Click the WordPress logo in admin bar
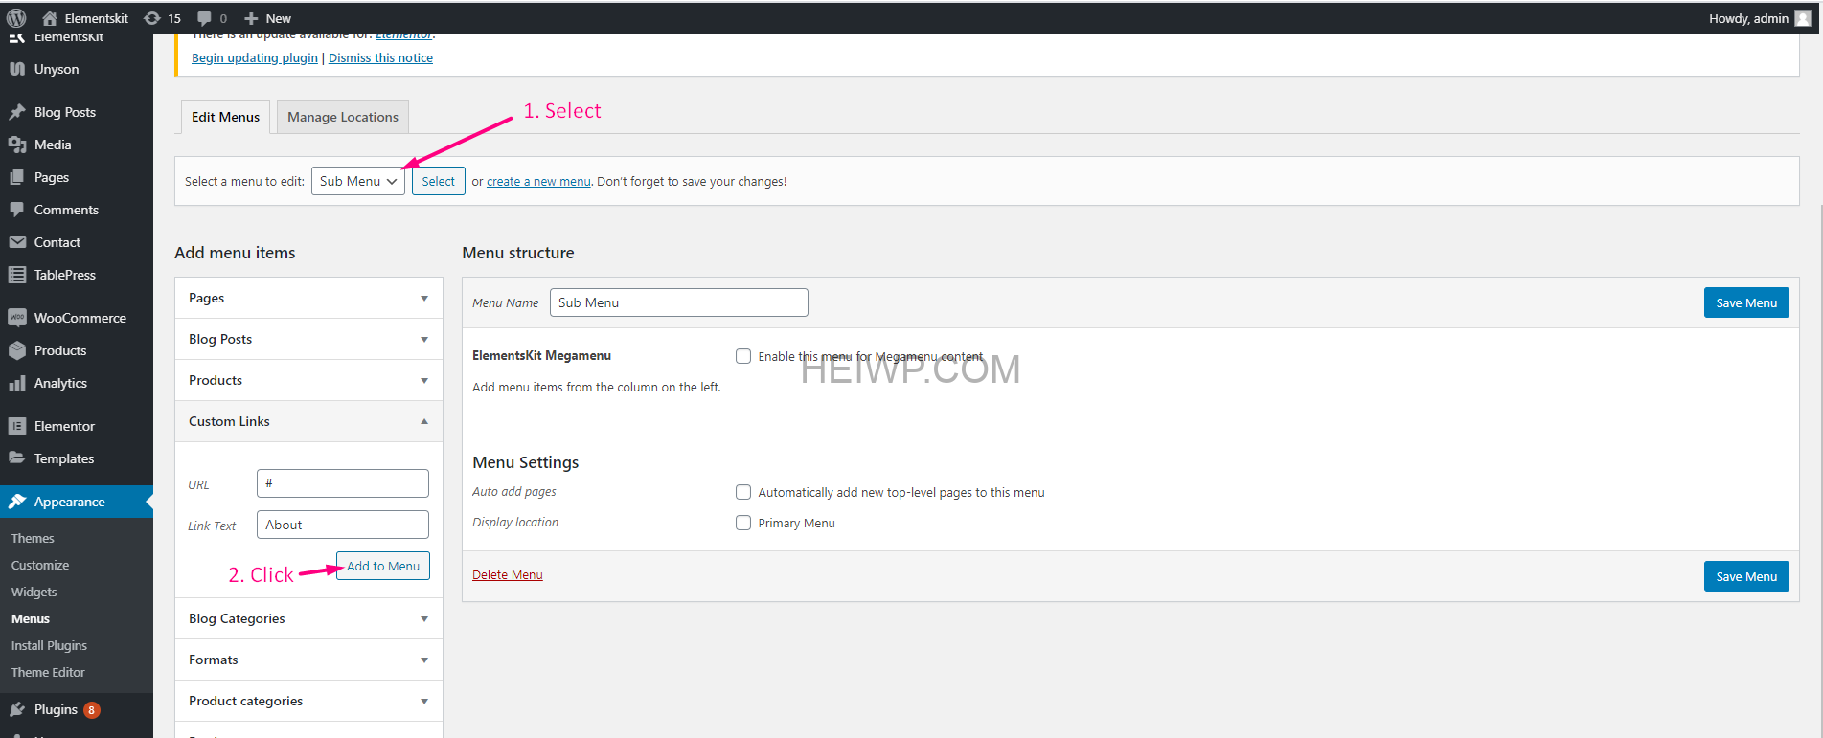Viewport: 1823px width, 738px height. click(x=16, y=18)
